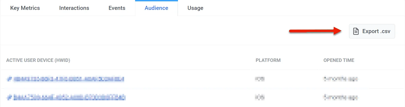Click the Opened Time column header

339,60
